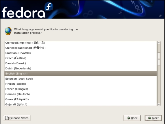Click the document icon on Release Notes

coord(7,118)
